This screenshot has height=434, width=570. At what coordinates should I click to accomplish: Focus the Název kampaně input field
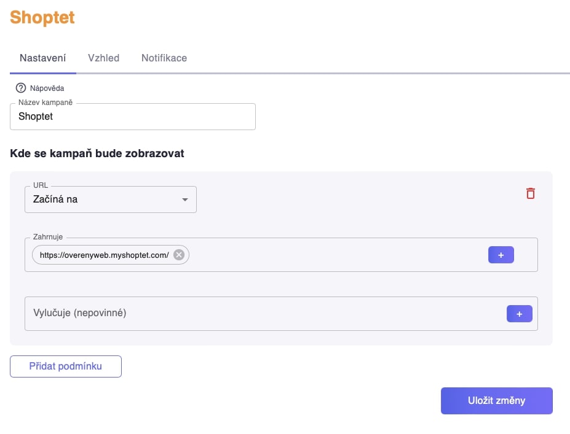coord(133,117)
